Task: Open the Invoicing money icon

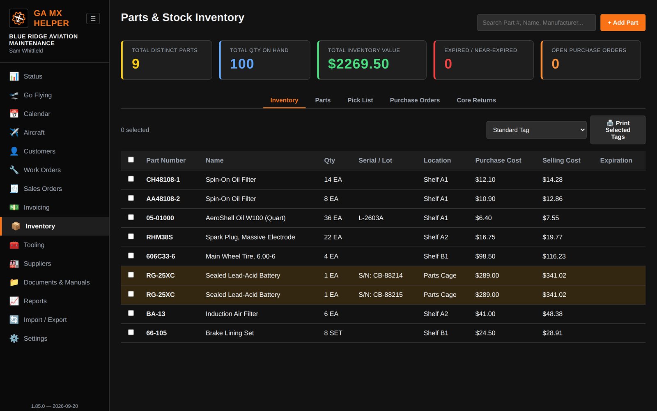Action: [14, 207]
